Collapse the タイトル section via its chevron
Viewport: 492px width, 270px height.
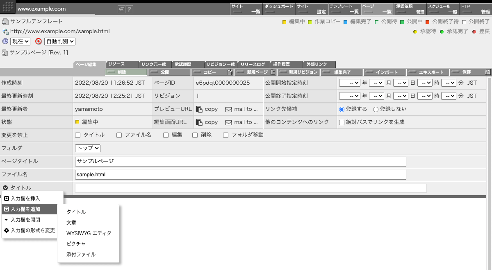[x=5, y=187]
